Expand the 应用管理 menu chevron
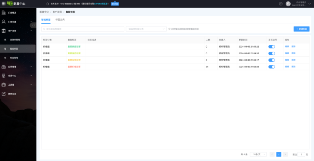This screenshot has height=161, width=314. tap(31, 67)
